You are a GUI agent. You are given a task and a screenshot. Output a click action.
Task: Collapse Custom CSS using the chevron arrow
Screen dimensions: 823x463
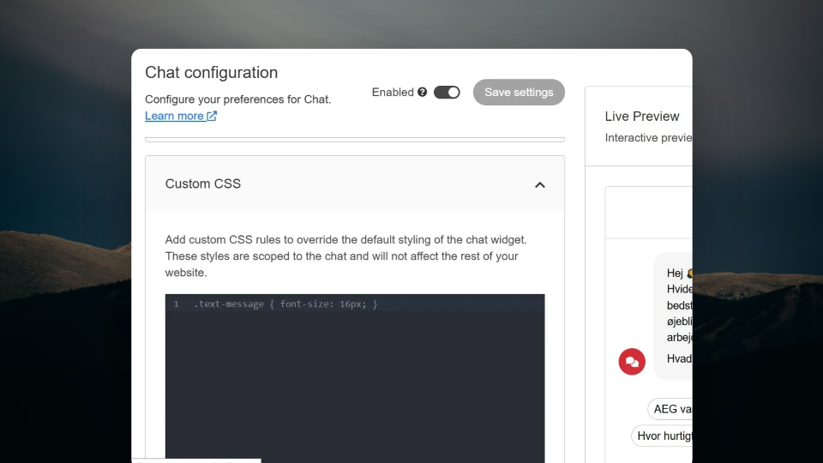(x=540, y=185)
